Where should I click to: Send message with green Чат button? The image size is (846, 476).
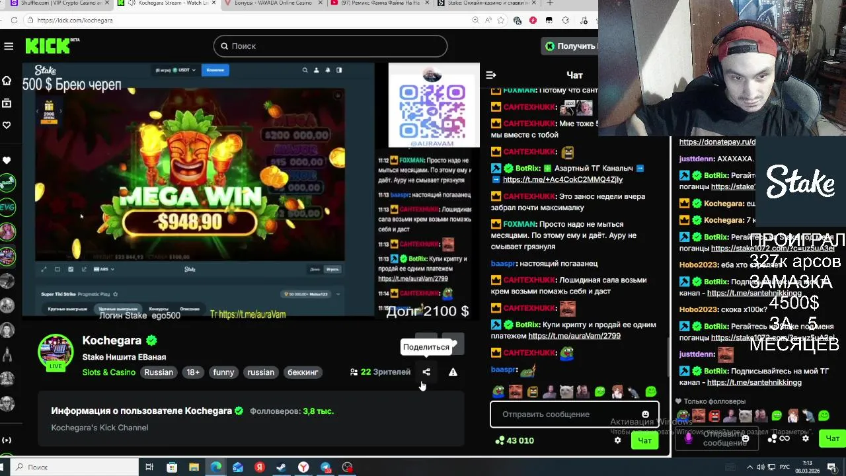click(x=644, y=440)
